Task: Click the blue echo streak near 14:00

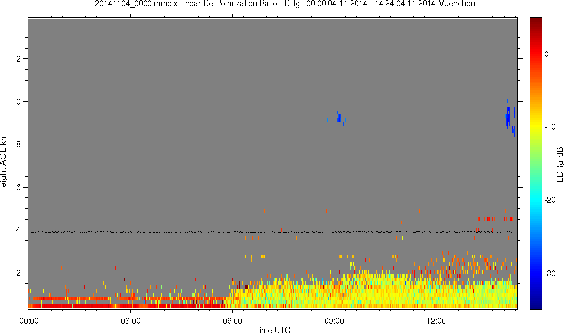Action: (x=511, y=118)
